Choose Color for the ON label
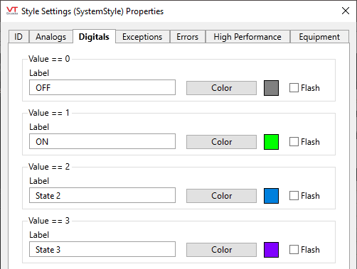 tap(221, 142)
